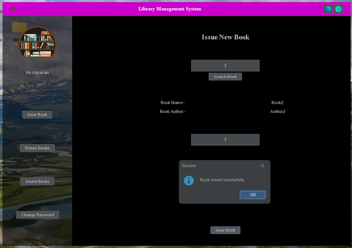Screen dimensions: 352x248
Task: Click the minimize icon on the title bar
Action: coord(328,9)
